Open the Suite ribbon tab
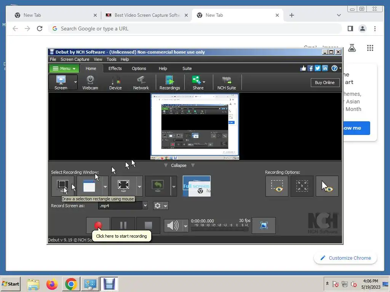390x292 pixels. coord(187,68)
